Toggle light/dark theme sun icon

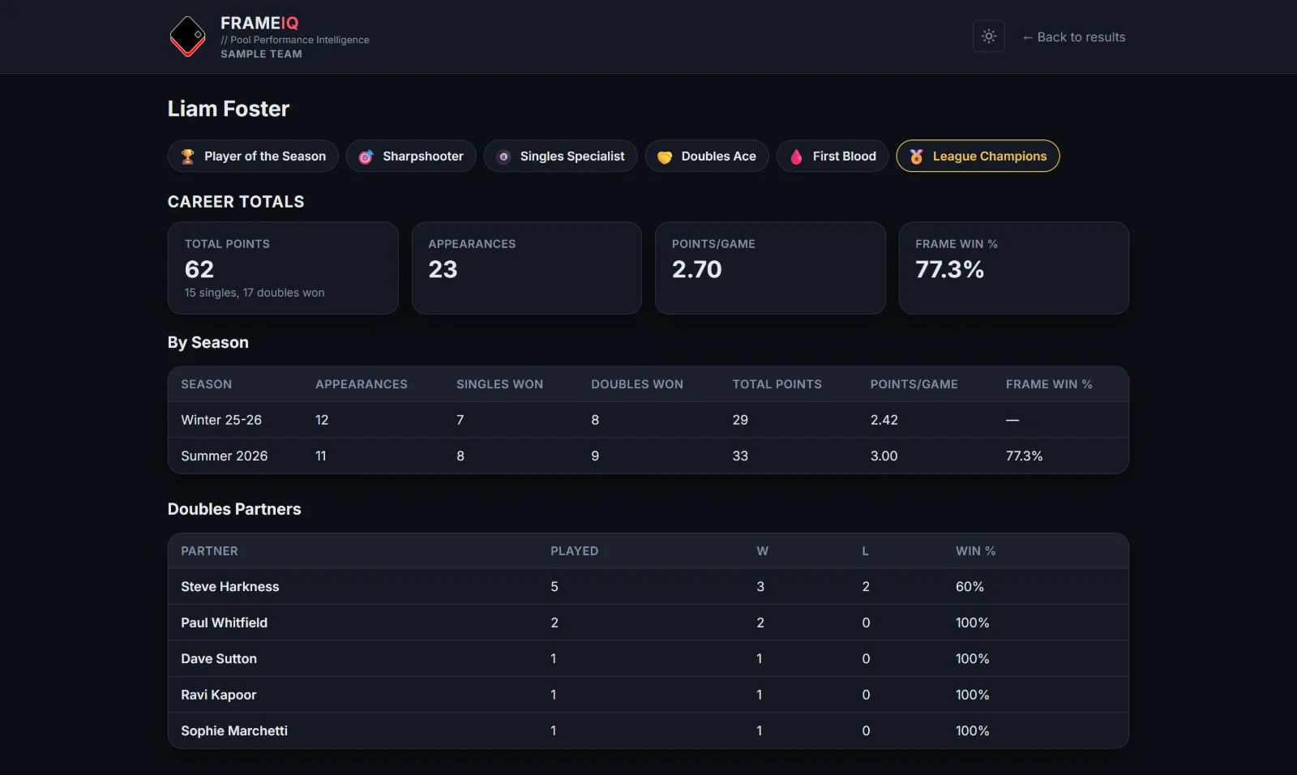click(988, 36)
